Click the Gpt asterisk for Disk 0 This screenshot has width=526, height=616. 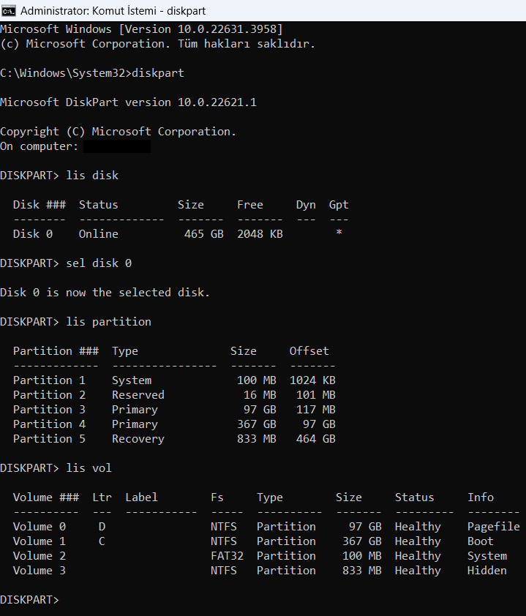[339, 234]
